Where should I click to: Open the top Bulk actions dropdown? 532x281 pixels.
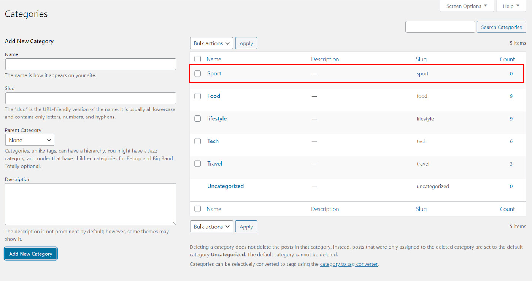211,43
